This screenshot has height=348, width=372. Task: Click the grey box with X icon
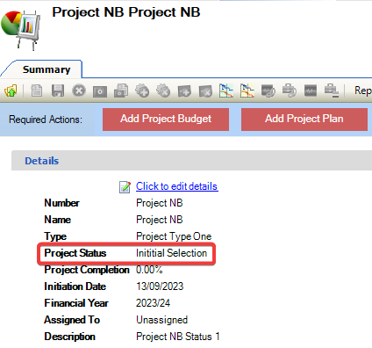205,91
